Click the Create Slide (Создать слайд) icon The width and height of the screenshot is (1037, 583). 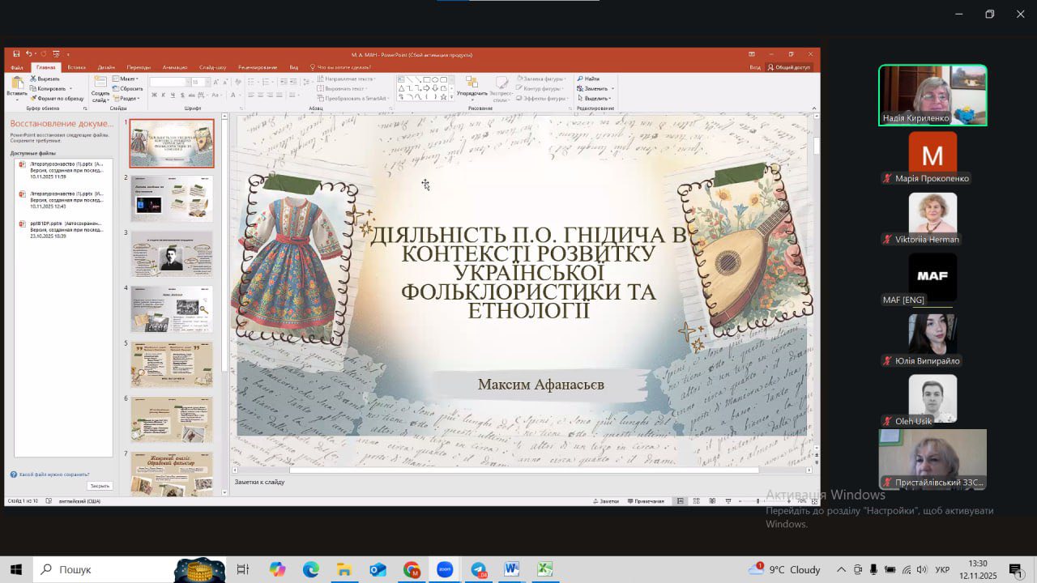(100, 84)
